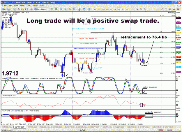Select the MN monthly timeframe

127,9
